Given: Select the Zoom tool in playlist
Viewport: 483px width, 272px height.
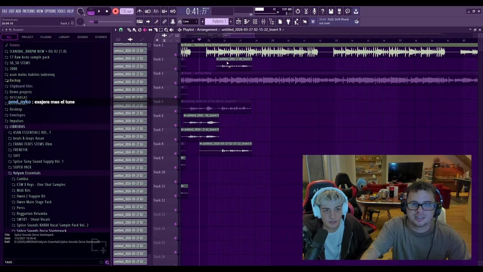Looking at the screenshot, I should point(166,29).
